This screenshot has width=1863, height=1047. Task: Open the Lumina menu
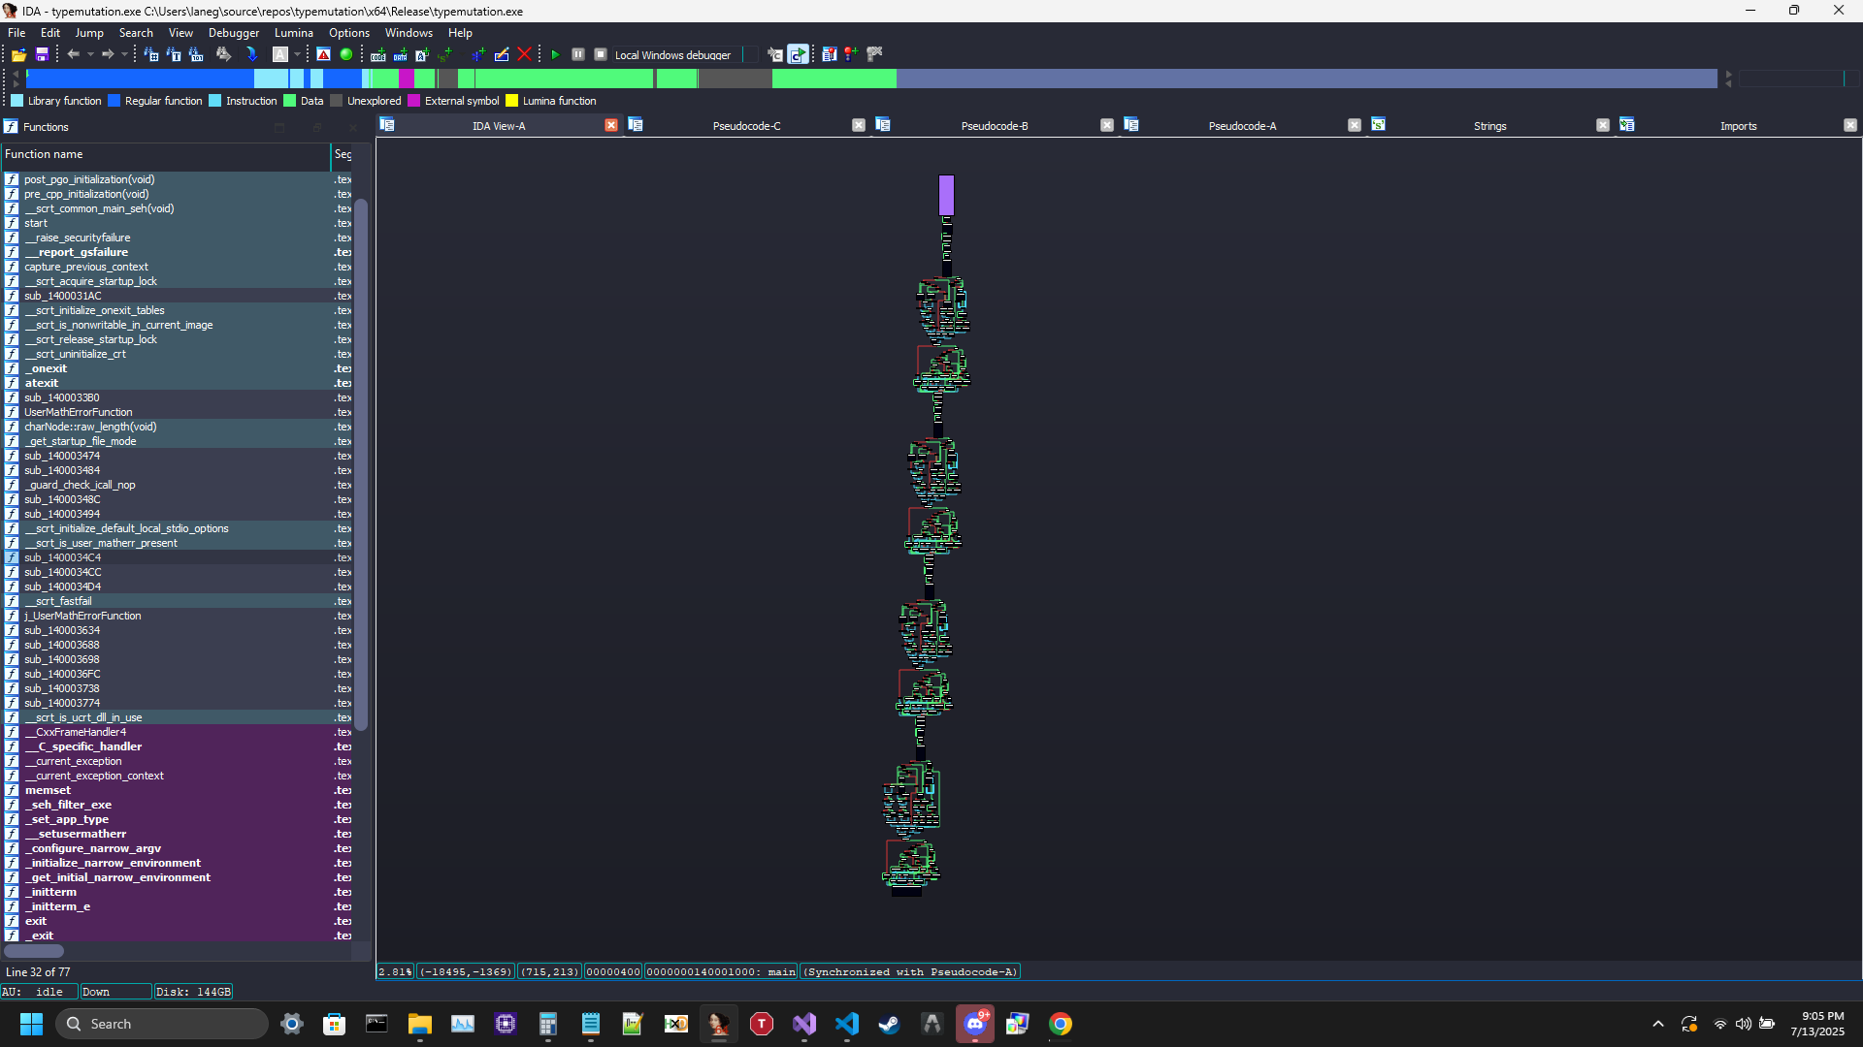click(293, 33)
